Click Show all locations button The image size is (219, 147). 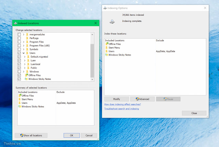(31, 135)
